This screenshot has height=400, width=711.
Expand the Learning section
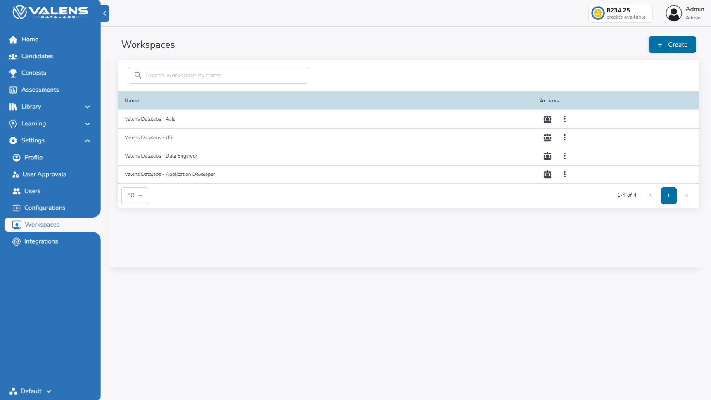[88, 123]
